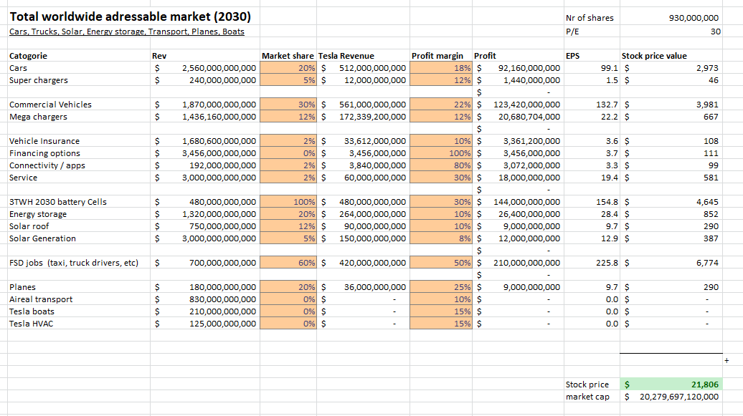This screenshot has height=416, width=743.
Task: Click the subtitle 'Cars, Trucks, Solar, Energy storage...'
Action: (x=127, y=32)
